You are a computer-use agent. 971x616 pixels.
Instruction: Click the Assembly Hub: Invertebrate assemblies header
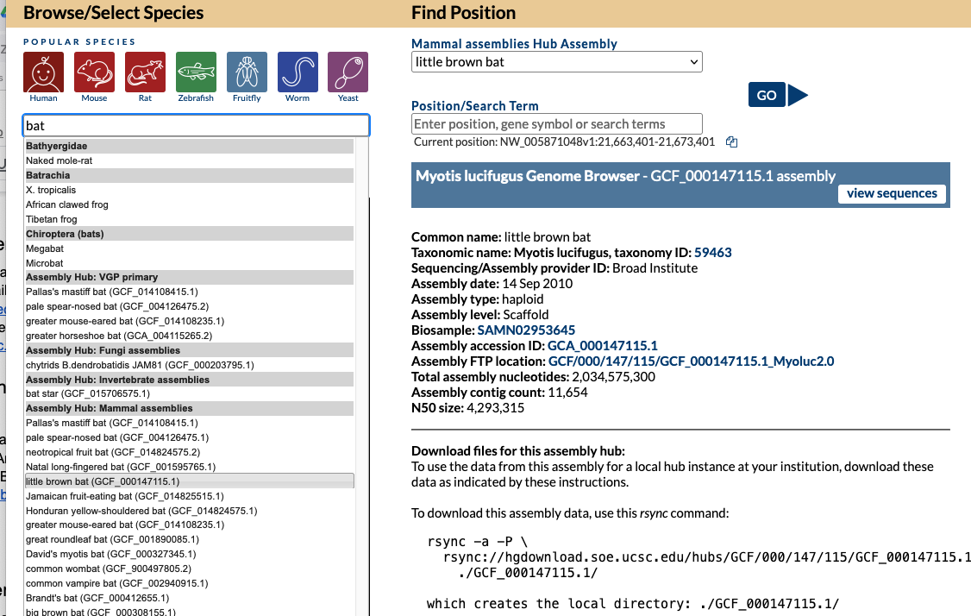tap(190, 380)
